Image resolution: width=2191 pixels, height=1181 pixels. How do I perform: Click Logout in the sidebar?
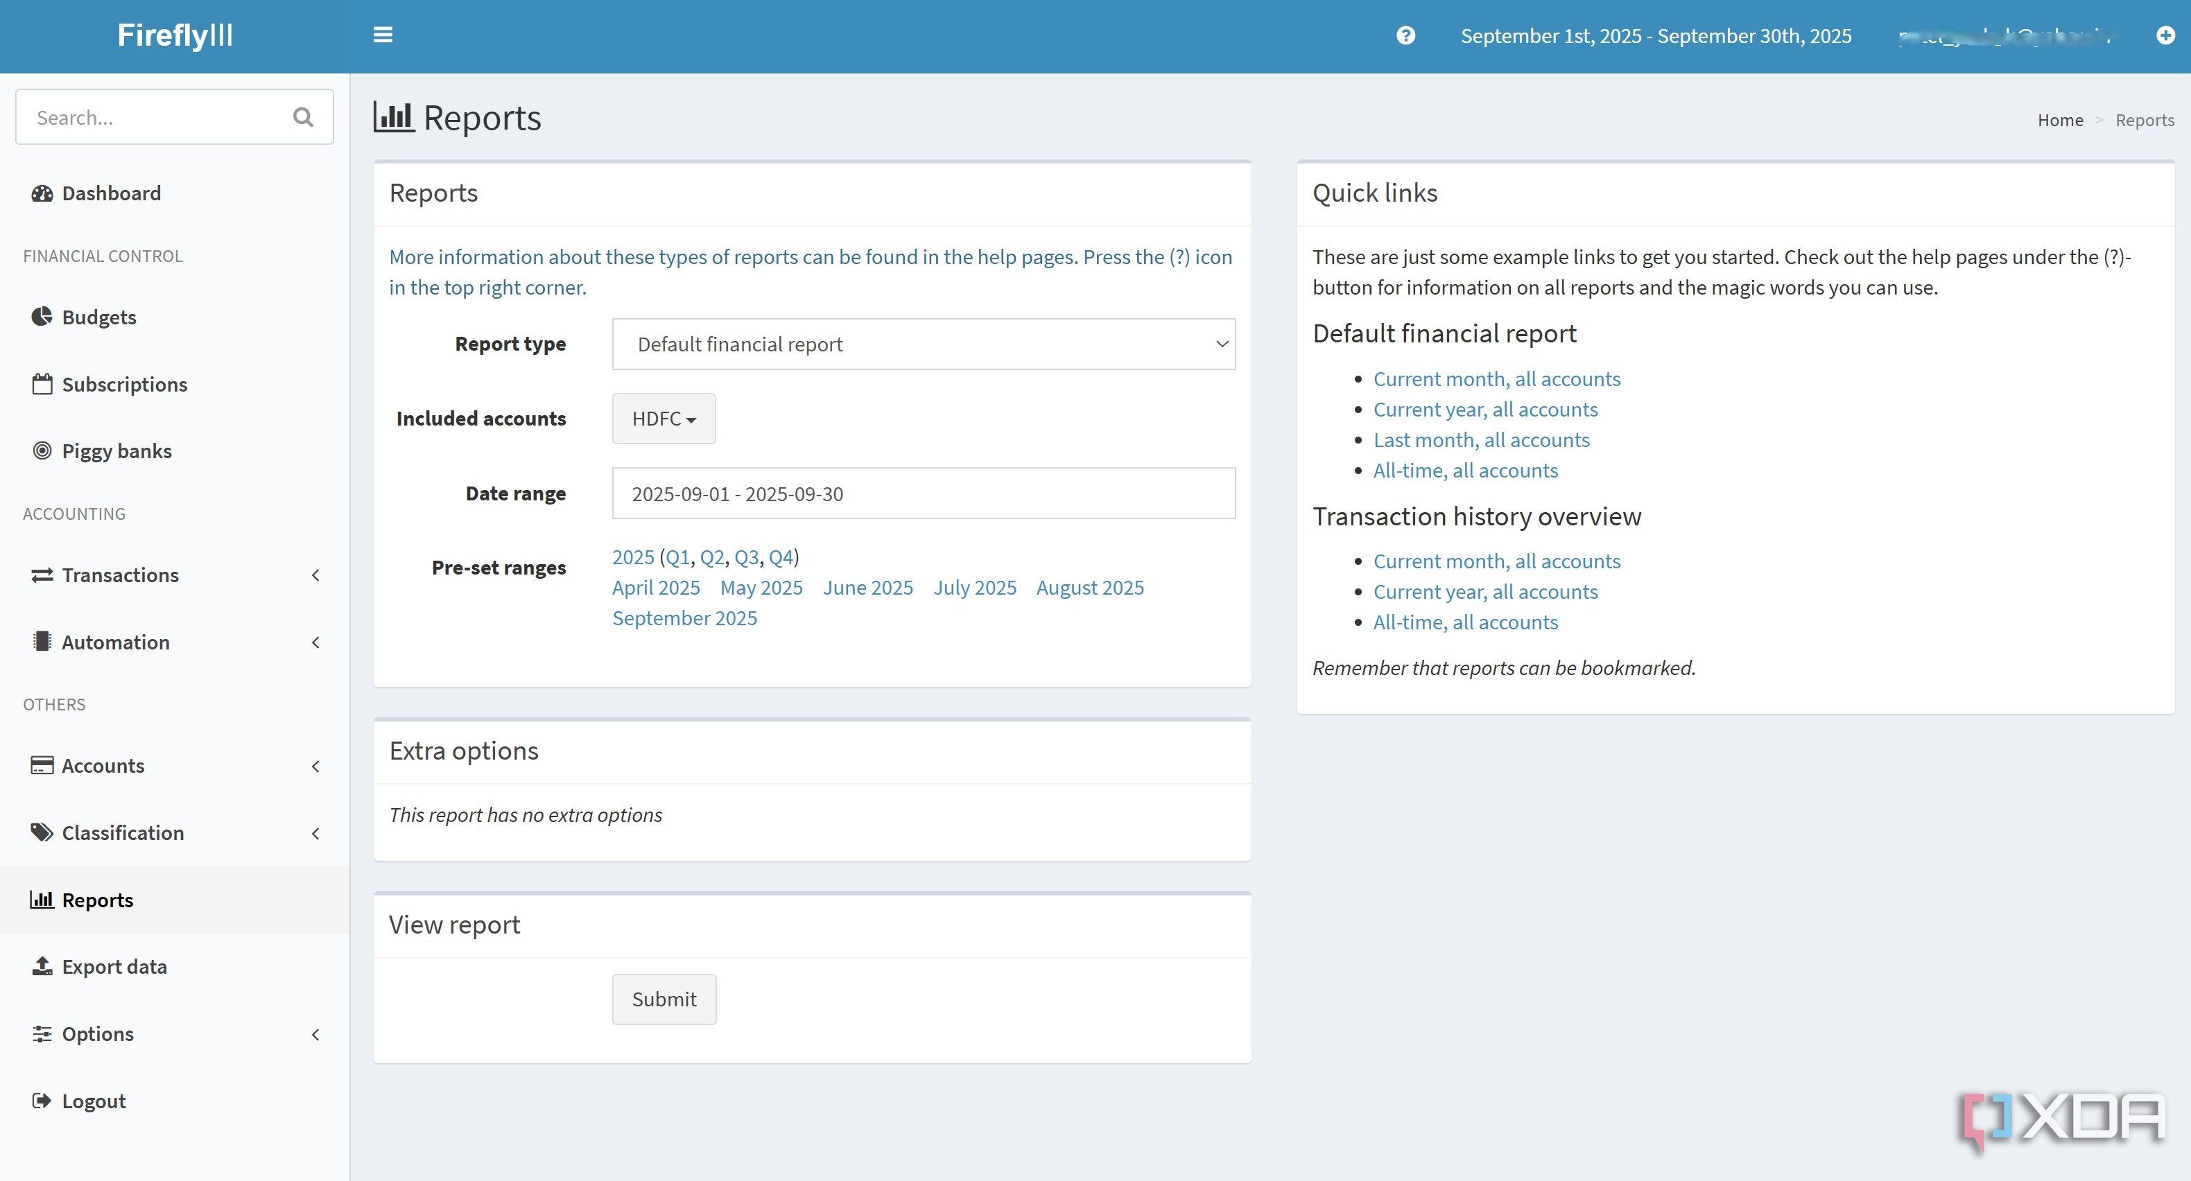click(x=78, y=1101)
